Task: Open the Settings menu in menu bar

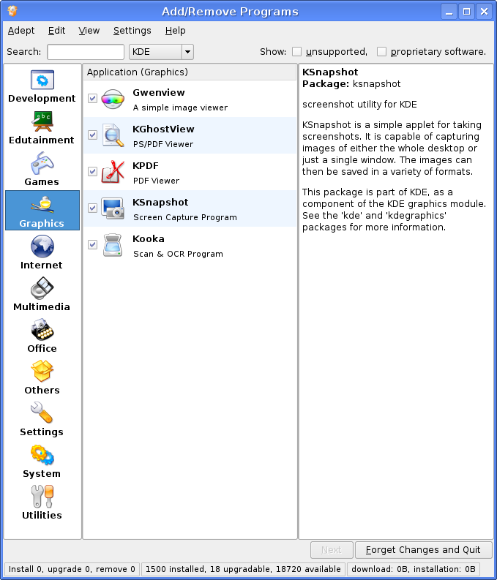Action: pyautogui.click(x=132, y=31)
